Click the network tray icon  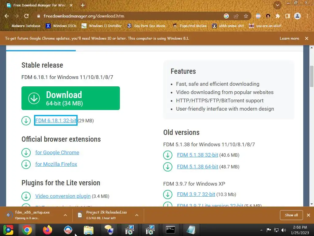tap(276, 230)
